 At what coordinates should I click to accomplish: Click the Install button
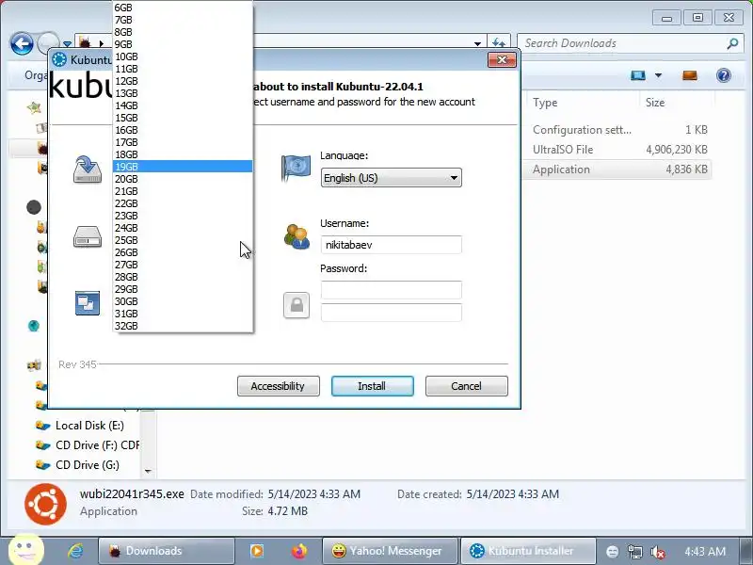(372, 386)
